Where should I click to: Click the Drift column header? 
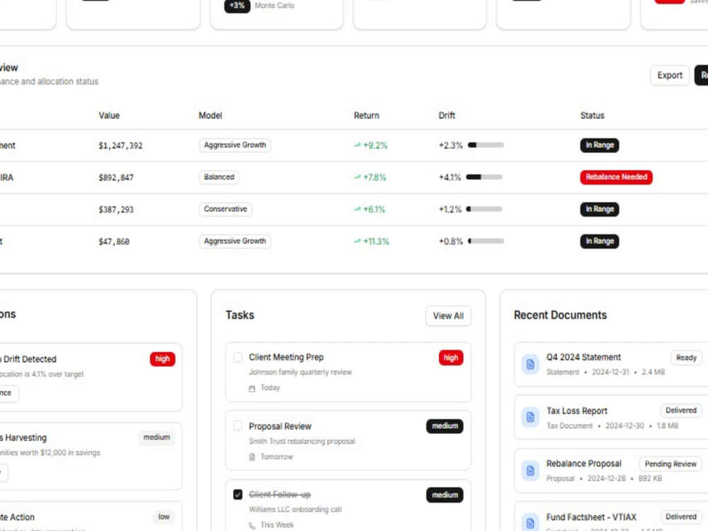[447, 115]
